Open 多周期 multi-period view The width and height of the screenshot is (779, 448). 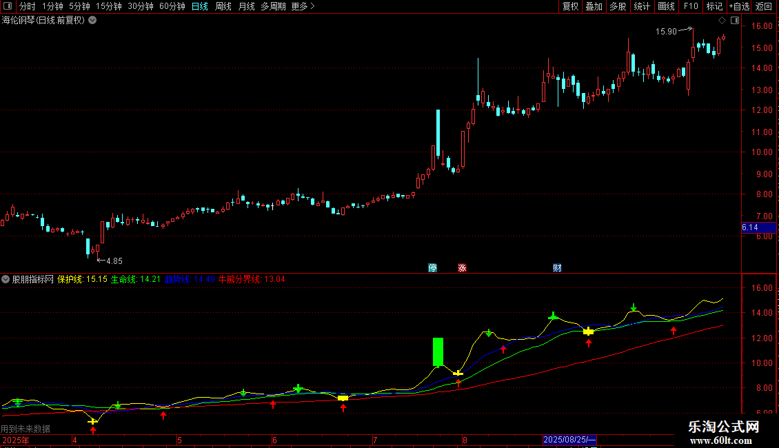(273, 6)
